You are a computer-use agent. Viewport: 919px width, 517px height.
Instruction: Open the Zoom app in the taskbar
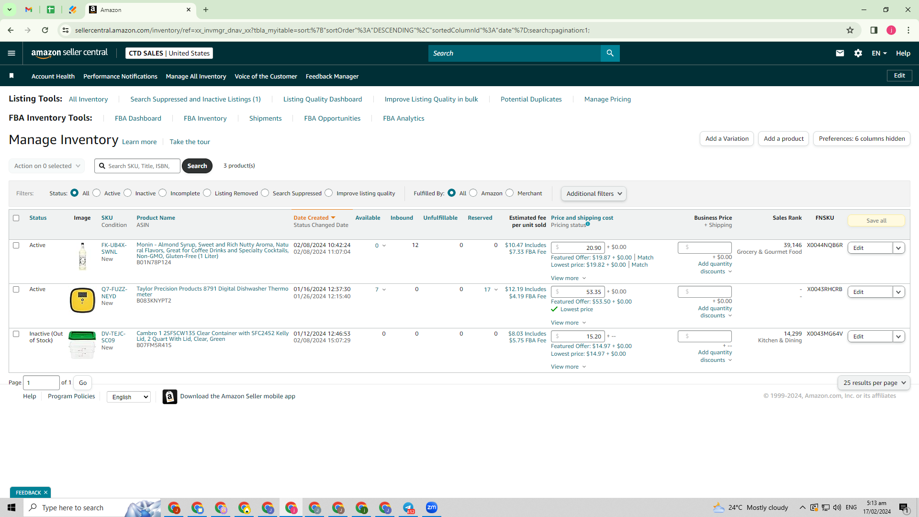pos(432,507)
